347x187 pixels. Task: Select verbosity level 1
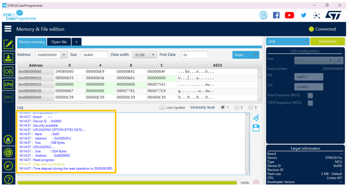pyautogui.click(x=223, y=107)
